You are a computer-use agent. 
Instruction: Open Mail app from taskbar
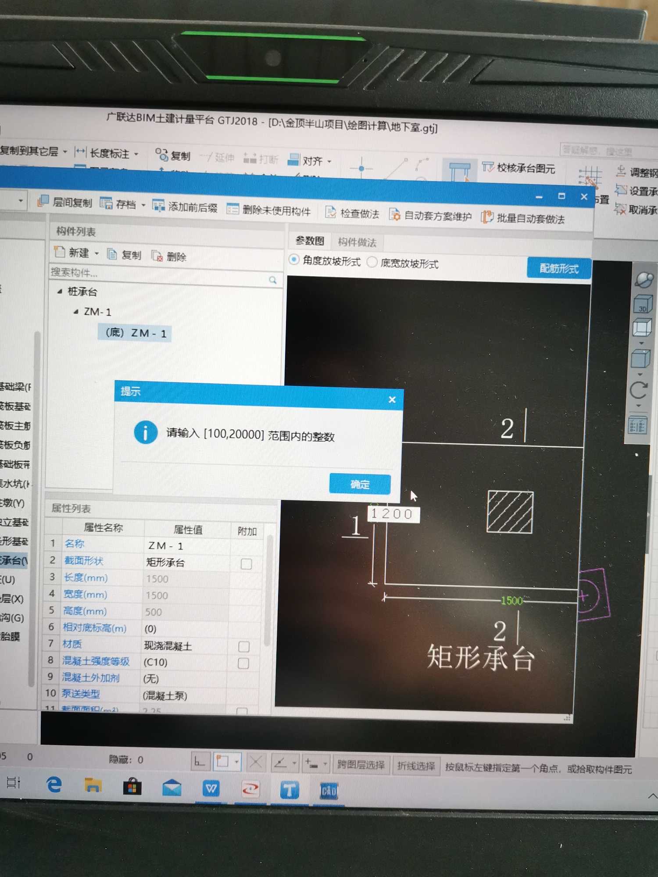click(x=172, y=788)
